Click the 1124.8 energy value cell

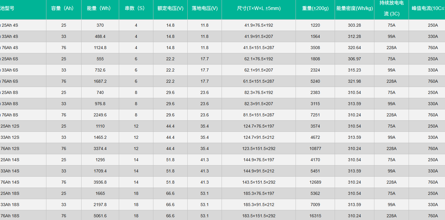click(x=100, y=48)
